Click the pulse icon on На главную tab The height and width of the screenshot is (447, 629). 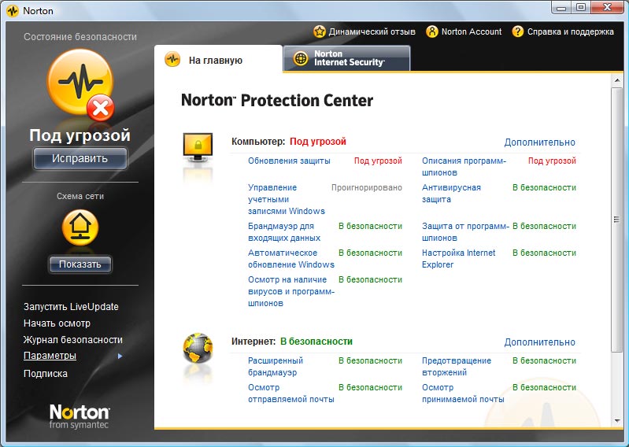click(172, 60)
